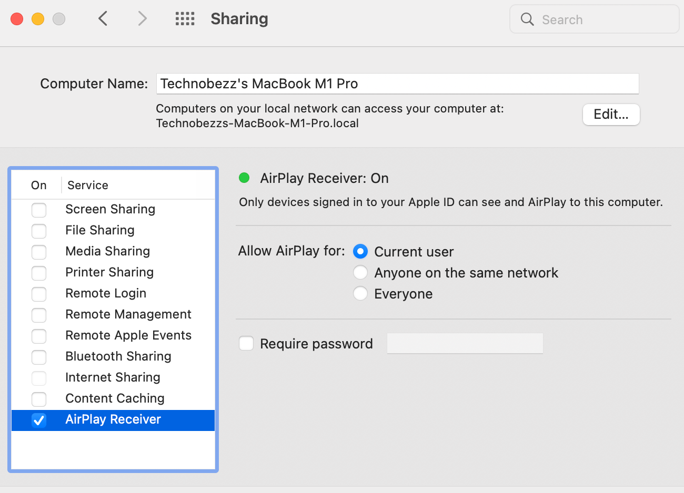Check the Remote Management box
Screen dimensions: 684x493
tap(39, 315)
